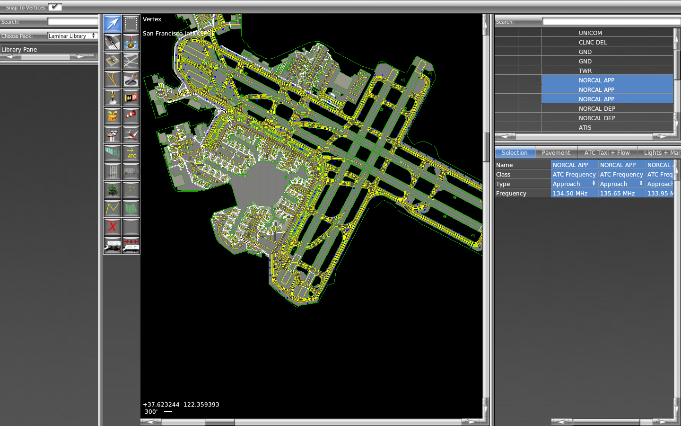Open the Choose Pack Laminar Library dropdown
This screenshot has width=681, height=426.
[72, 36]
